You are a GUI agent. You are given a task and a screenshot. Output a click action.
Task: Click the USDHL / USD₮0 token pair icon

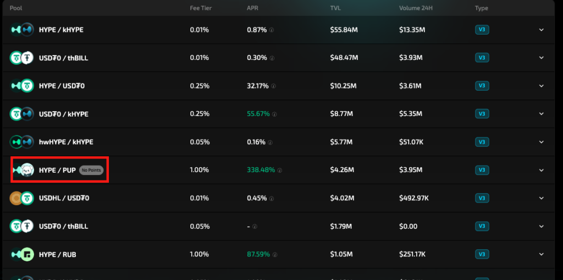(x=22, y=198)
